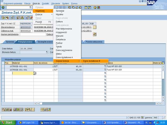167x125 pixels.
Task: Open rejection reason dropdown for item 10
Action: 105,66
